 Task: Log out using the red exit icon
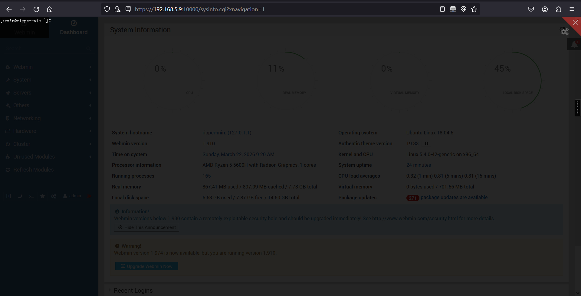pos(89,196)
